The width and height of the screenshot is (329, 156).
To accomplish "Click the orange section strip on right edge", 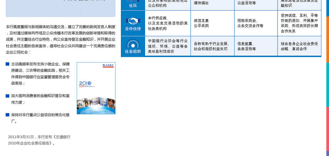I will tap(327, 39).
